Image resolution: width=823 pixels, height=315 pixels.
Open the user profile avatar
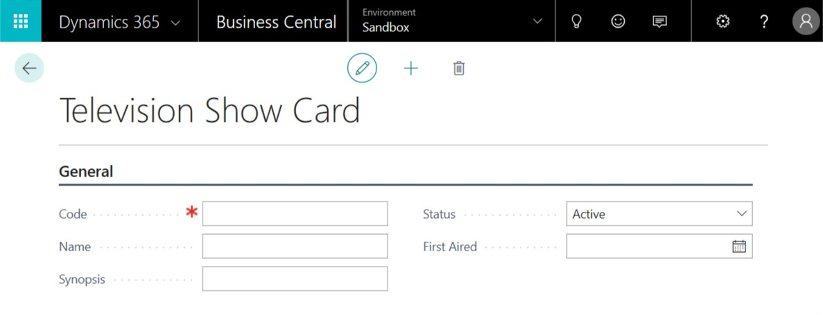(x=806, y=21)
